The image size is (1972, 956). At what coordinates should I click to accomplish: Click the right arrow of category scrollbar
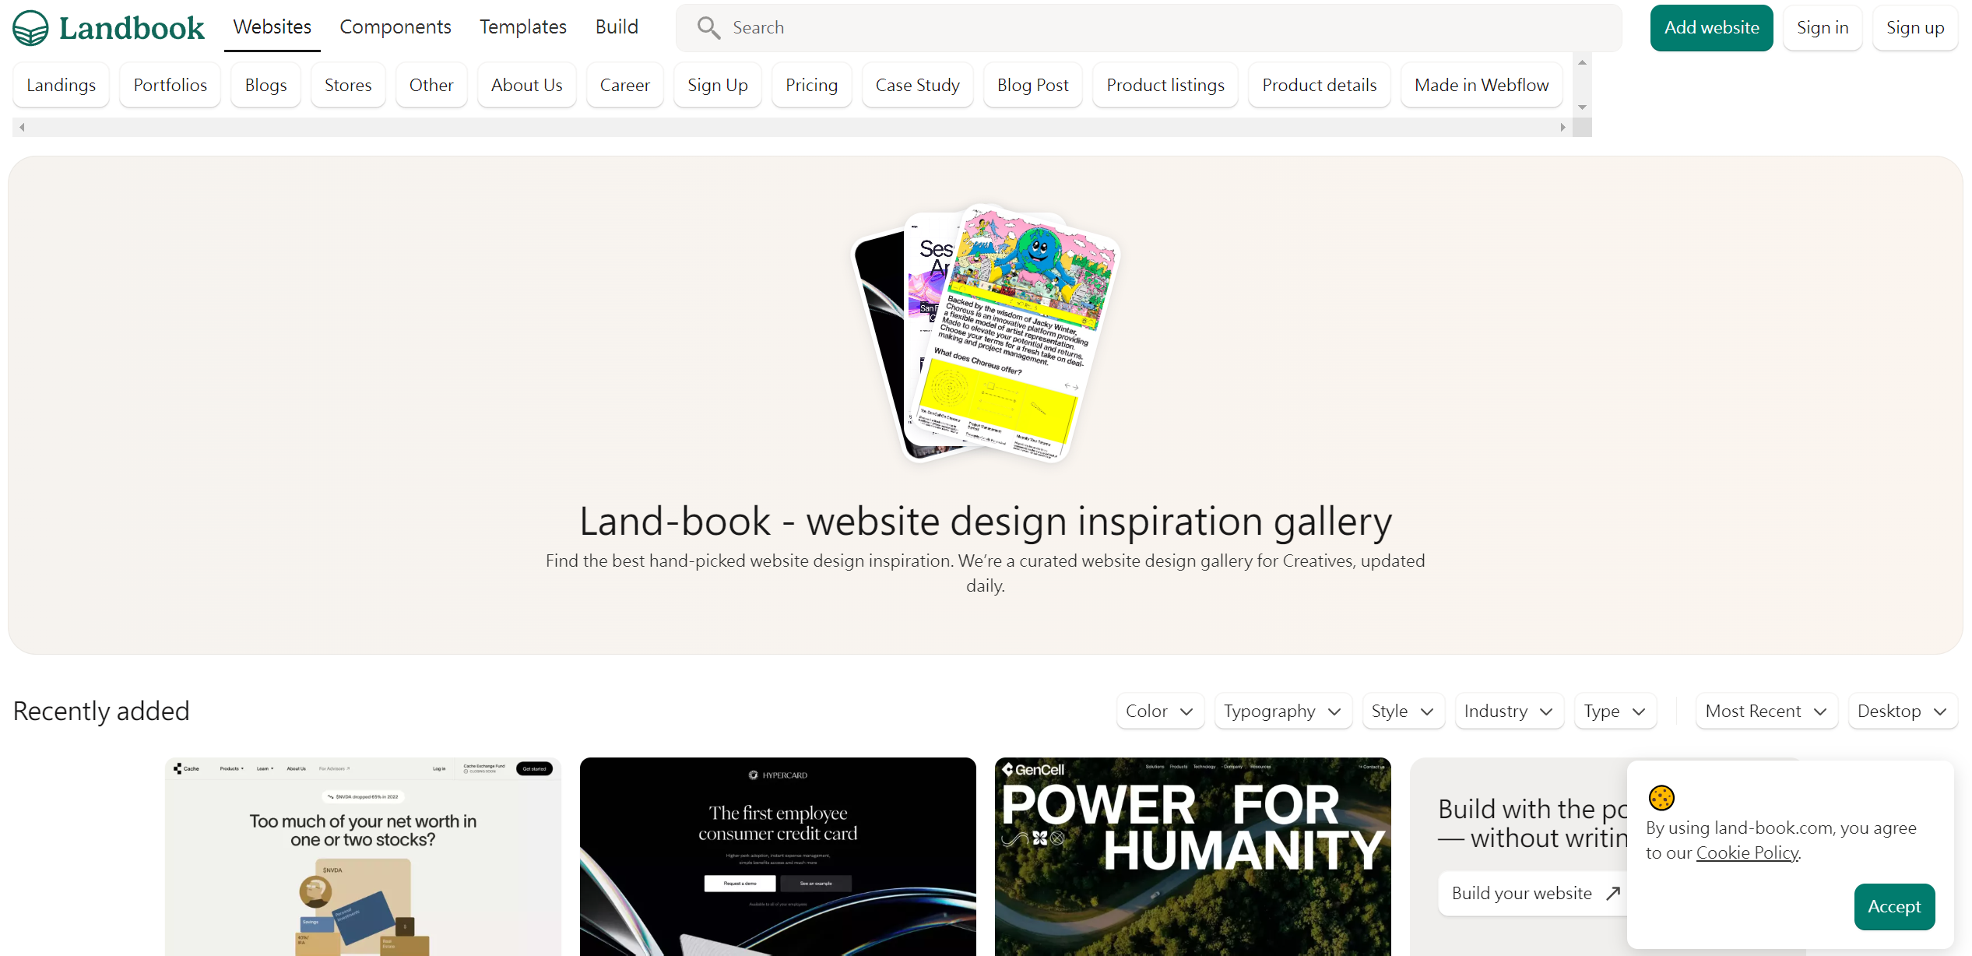pos(1562,127)
